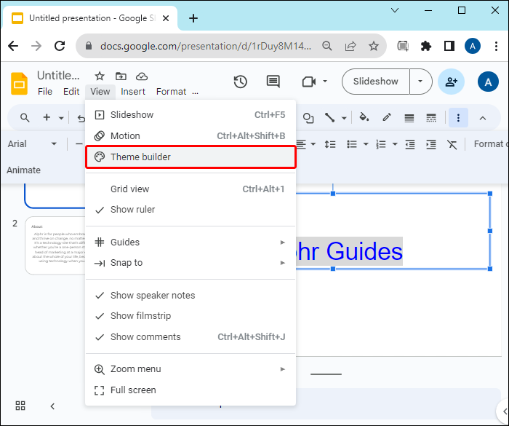The height and width of the screenshot is (426, 509).
Task: Select Theme builder menu item
Action: [x=191, y=157]
